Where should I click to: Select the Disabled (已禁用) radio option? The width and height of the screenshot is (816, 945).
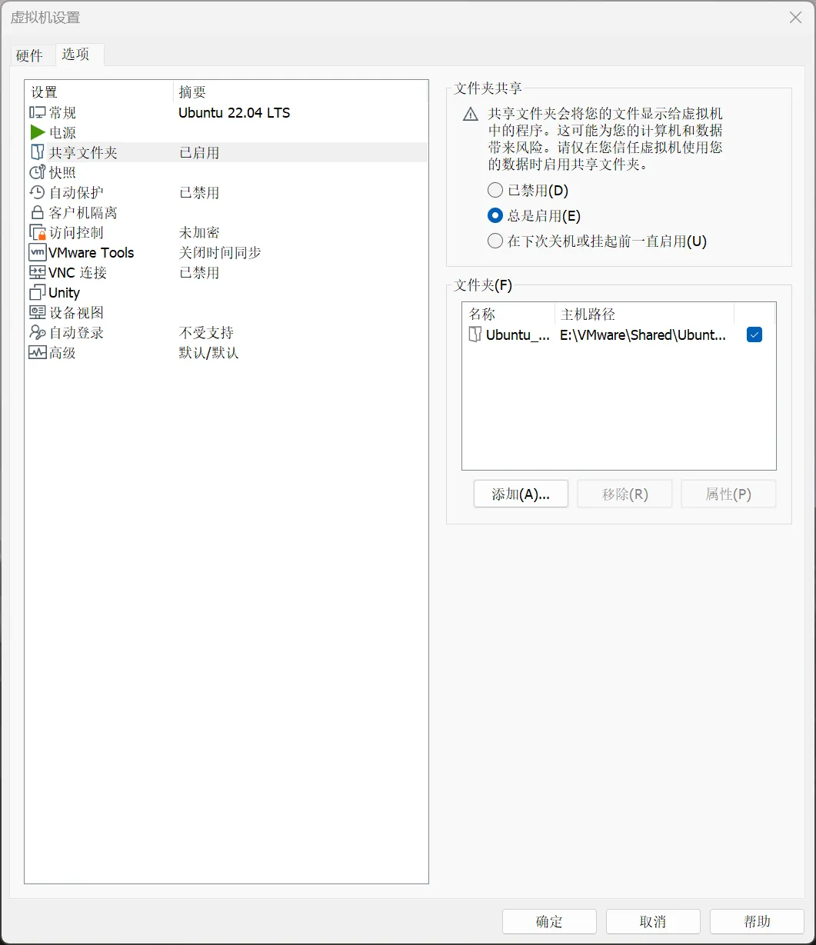(x=495, y=191)
